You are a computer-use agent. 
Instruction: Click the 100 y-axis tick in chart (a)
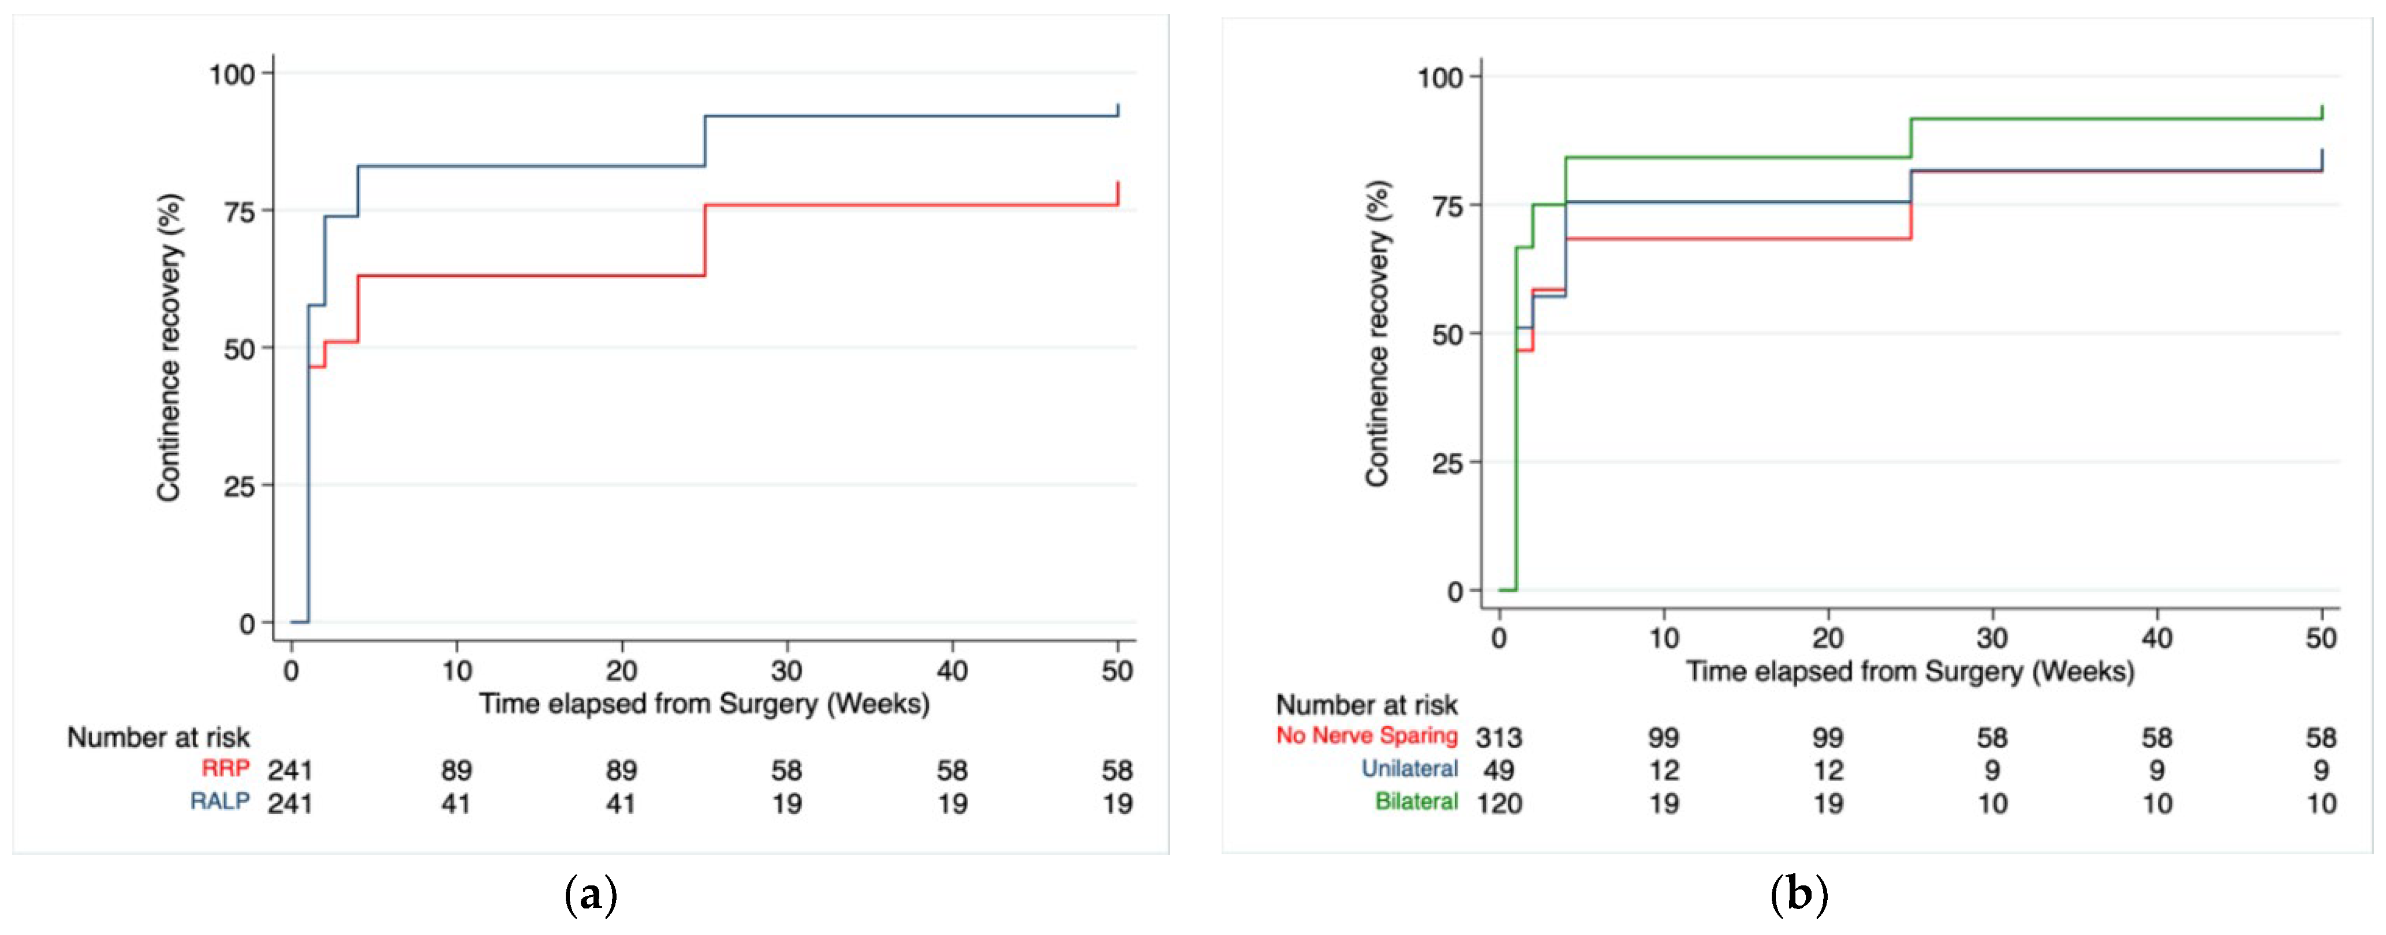coord(231,73)
